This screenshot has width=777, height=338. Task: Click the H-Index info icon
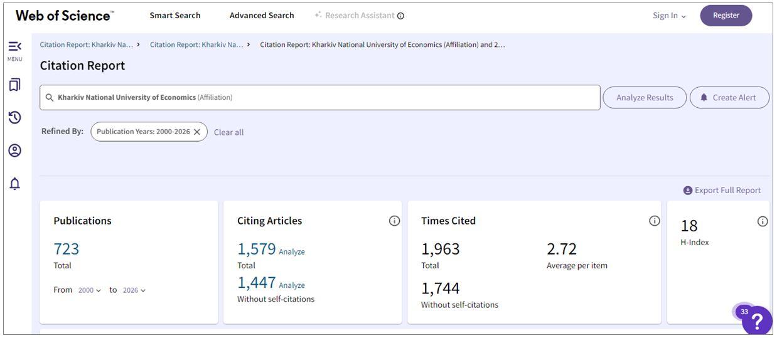[762, 221]
